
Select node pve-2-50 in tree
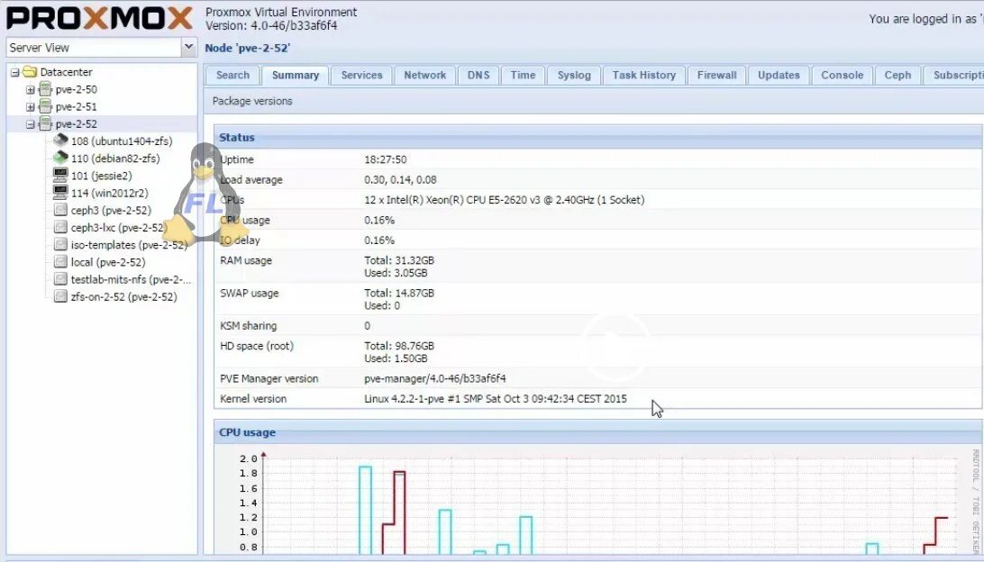tap(76, 90)
